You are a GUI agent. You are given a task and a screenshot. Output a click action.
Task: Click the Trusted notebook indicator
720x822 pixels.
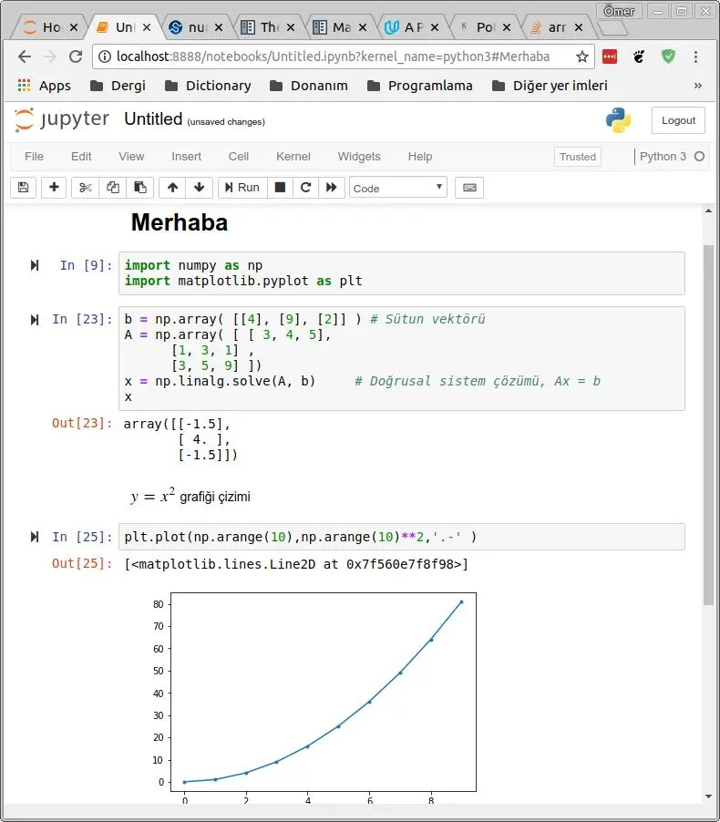point(577,157)
